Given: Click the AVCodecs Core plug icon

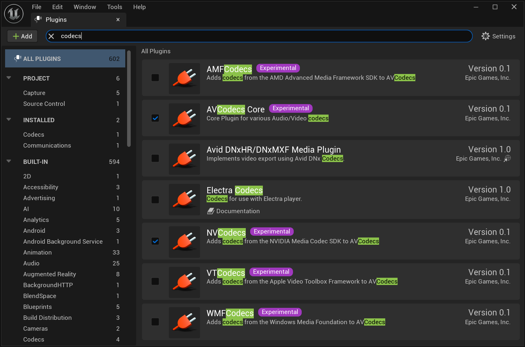Looking at the screenshot, I should 184,119.
